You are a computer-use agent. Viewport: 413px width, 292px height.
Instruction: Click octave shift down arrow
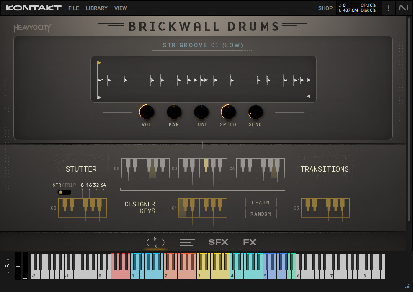pyautogui.click(x=8, y=272)
